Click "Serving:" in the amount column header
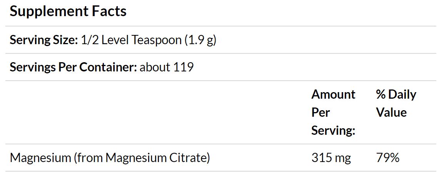 coord(333,131)
